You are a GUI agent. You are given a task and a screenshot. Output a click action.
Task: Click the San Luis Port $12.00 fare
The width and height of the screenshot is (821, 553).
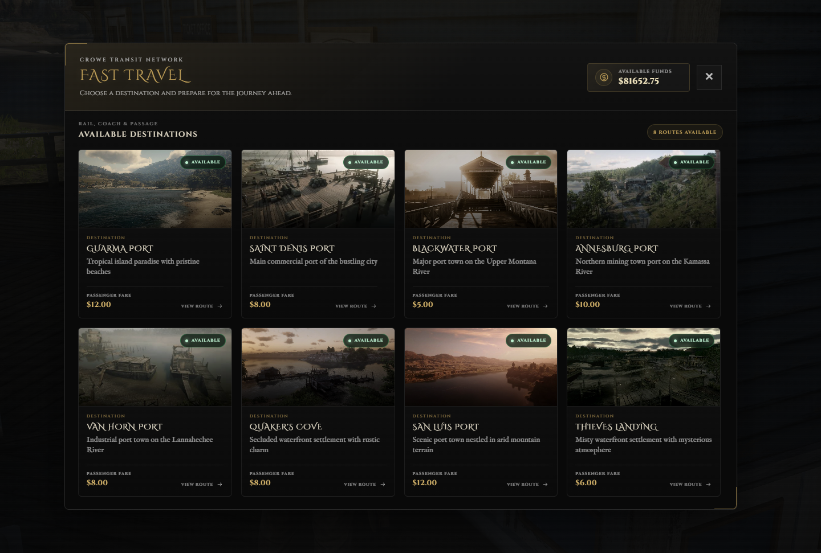(x=425, y=482)
